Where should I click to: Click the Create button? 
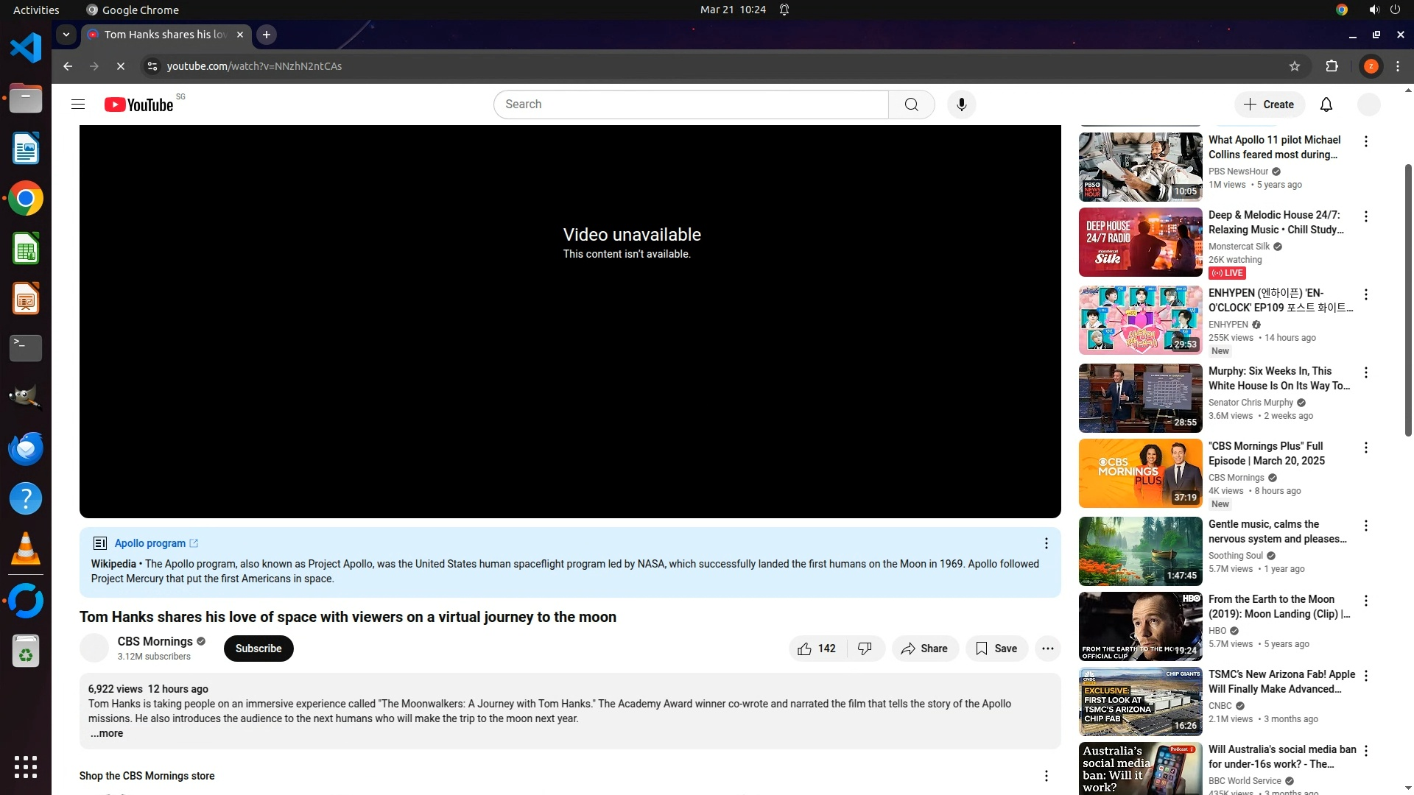pos(1269,105)
